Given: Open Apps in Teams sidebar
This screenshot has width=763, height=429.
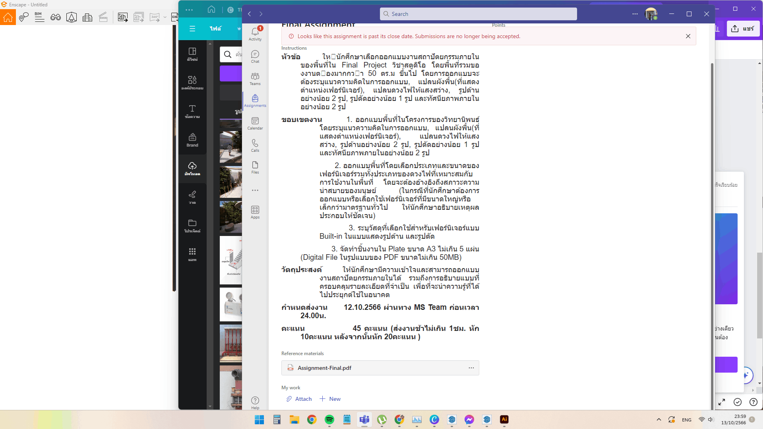Looking at the screenshot, I should pos(255,212).
